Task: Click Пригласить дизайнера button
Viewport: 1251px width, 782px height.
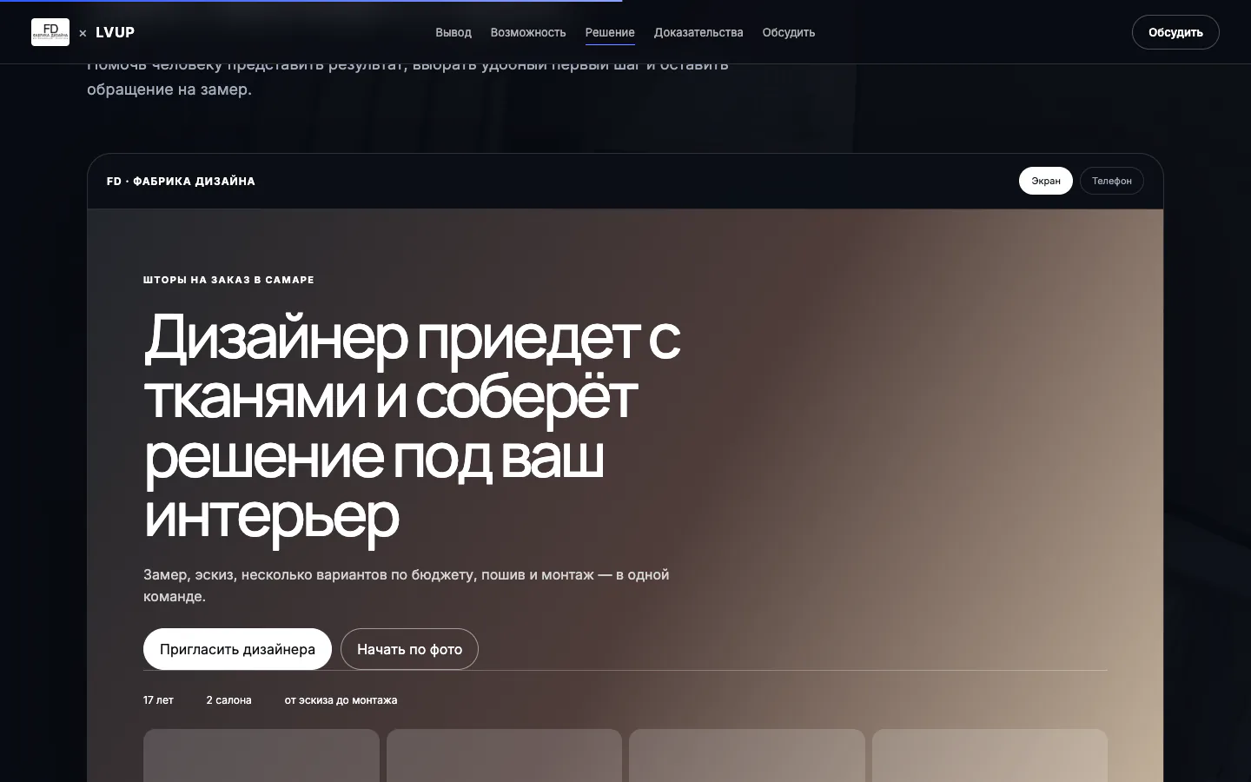Action: tap(237, 649)
